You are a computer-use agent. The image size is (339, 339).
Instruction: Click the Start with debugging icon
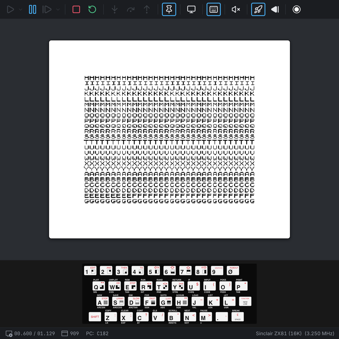click(x=47, y=10)
